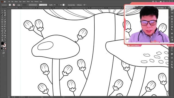Open the control bar stroke color dropdown
Screen dimensions: 174x98
tap(15, 5)
